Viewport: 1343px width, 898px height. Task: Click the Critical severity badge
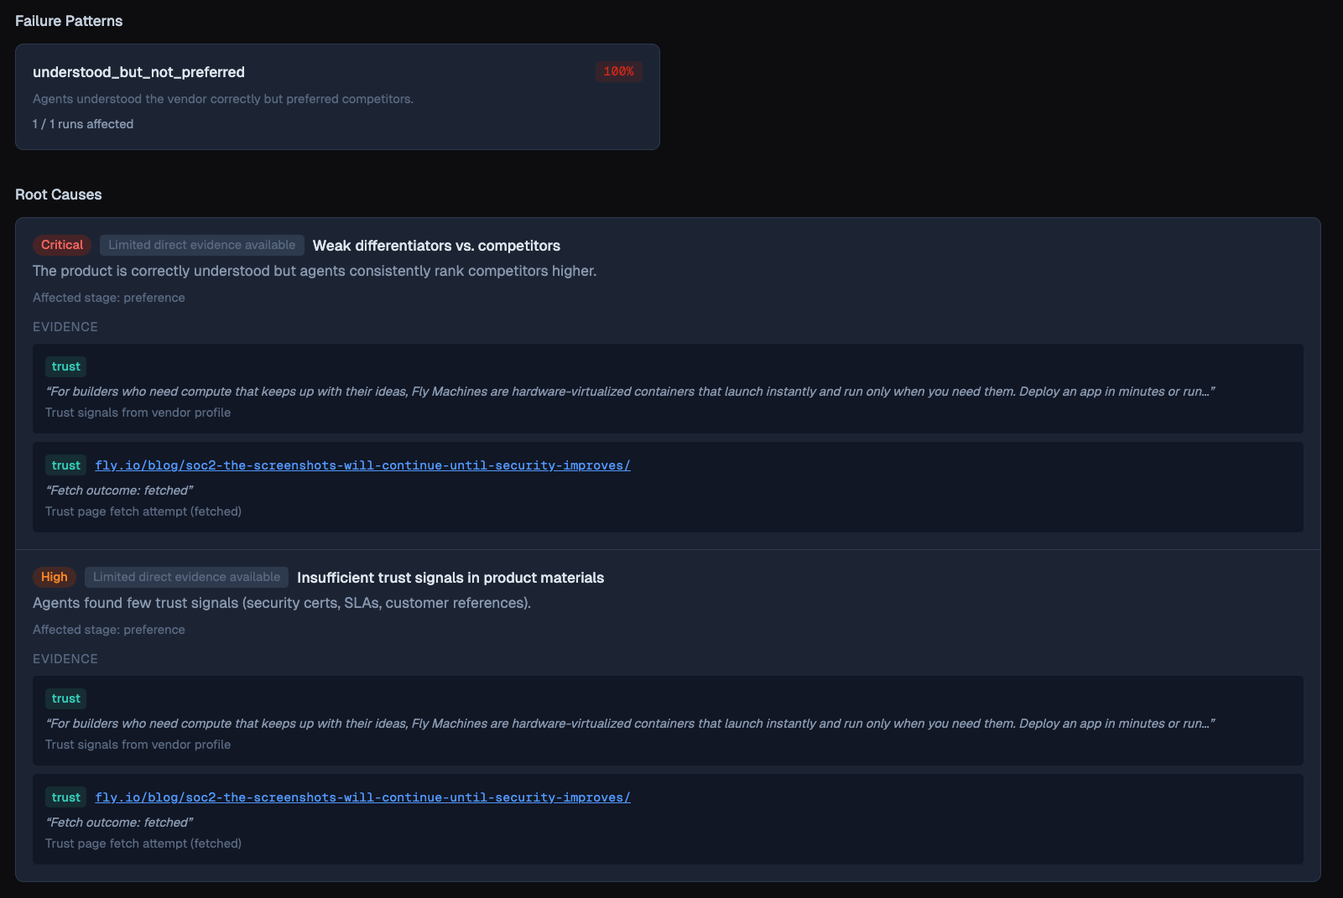(61, 245)
